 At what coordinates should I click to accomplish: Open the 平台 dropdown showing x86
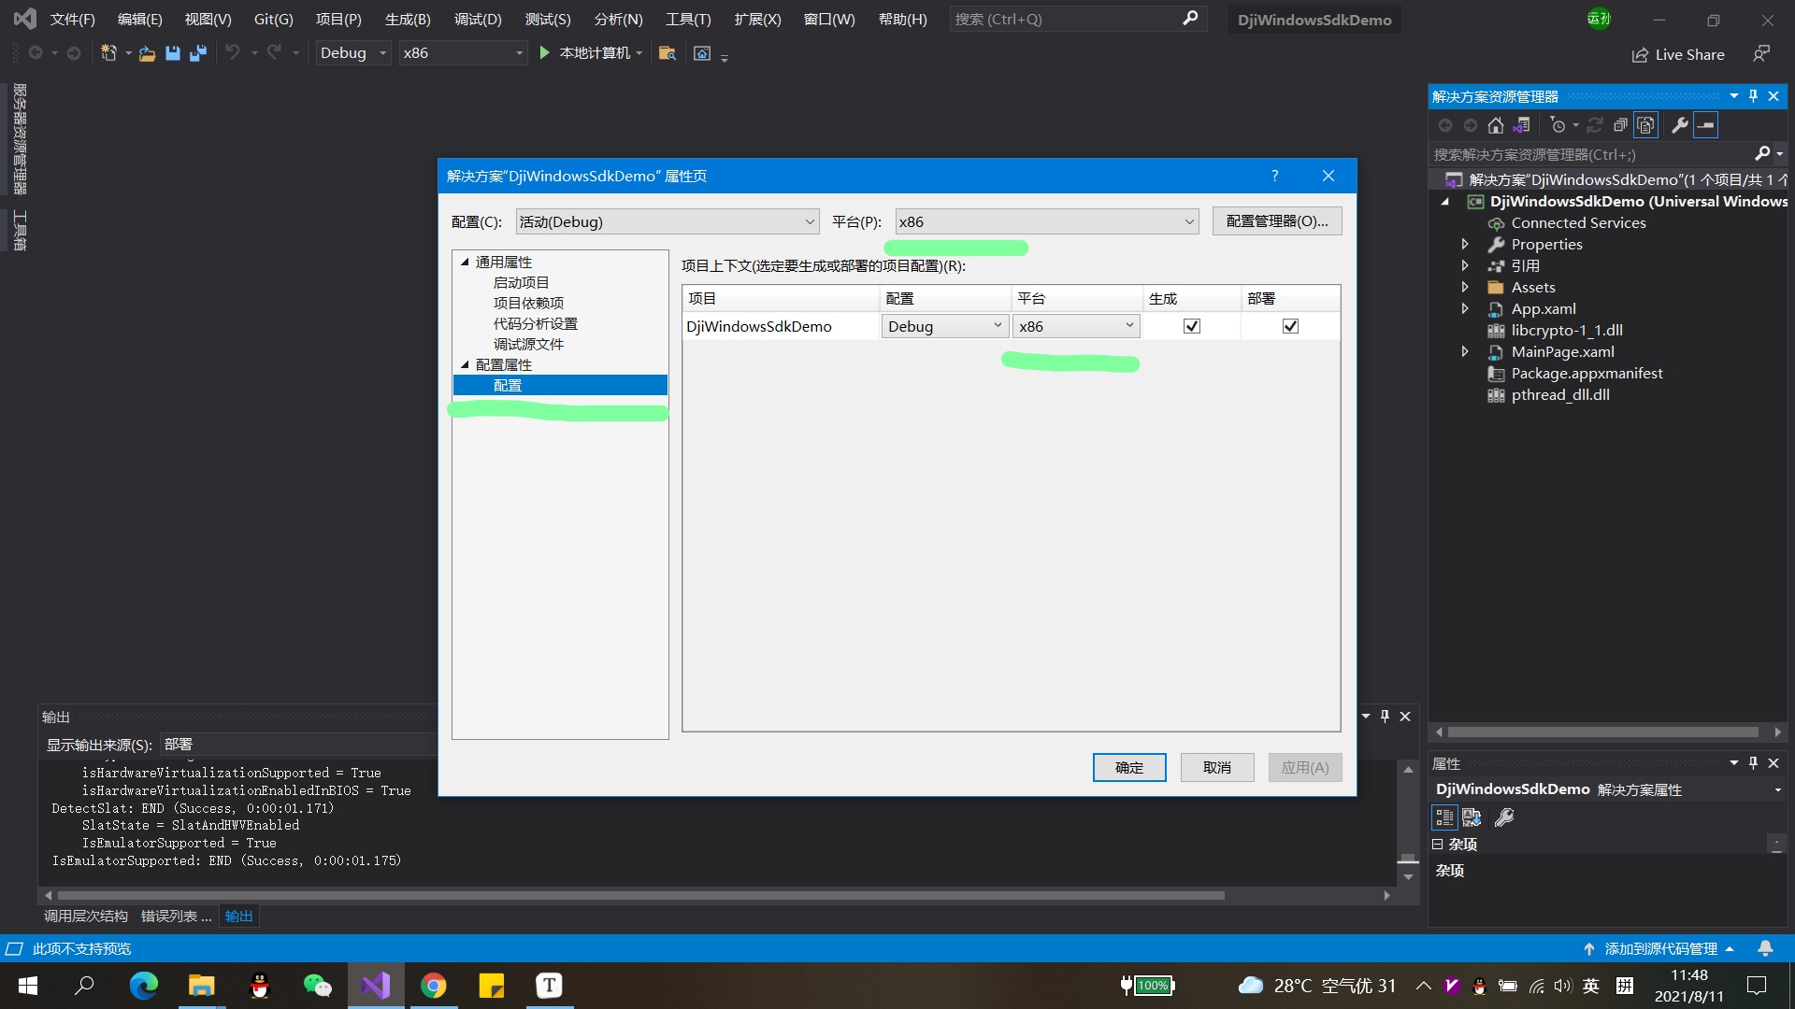pos(1045,221)
